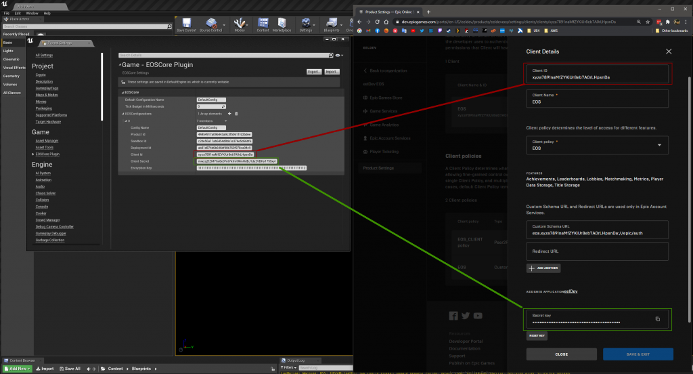
Task: Navigate back in Content Browser history
Action: click(89, 369)
